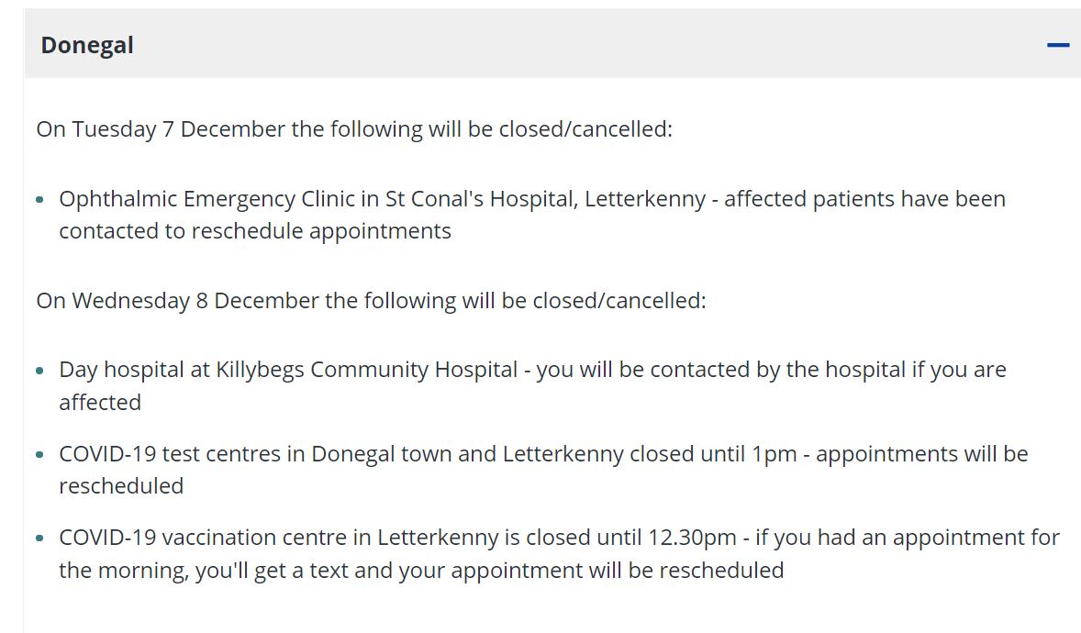This screenshot has width=1081, height=633.
Task: Click bullet point beside COVID-19 test centres
Action: coord(40,455)
